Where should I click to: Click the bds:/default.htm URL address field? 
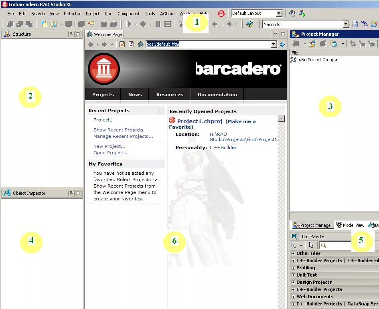tap(209, 44)
